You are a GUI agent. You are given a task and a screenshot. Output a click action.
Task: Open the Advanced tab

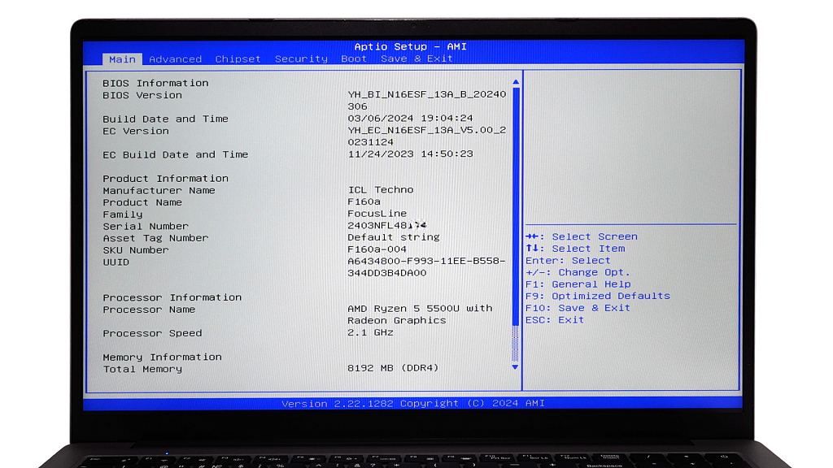point(175,59)
